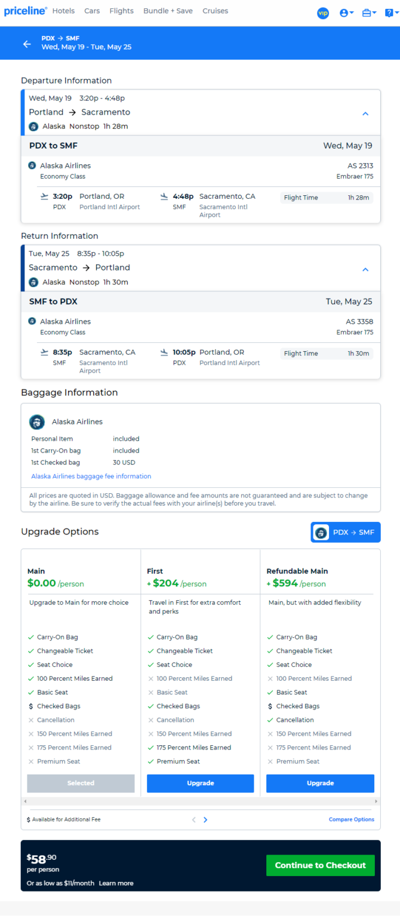Image resolution: width=400 pixels, height=916 pixels.
Task: Show next upgrade options with right chevron
Action: pyautogui.click(x=205, y=820)
